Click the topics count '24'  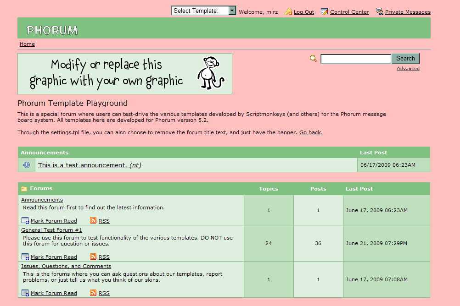(269, 243)
